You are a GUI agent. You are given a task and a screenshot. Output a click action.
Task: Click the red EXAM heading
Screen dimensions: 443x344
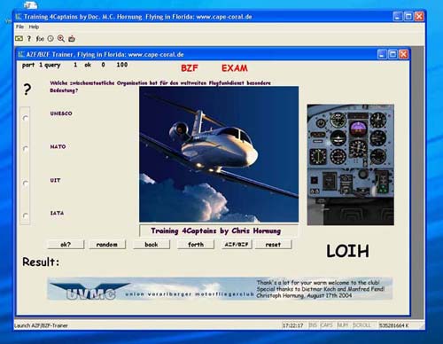click(235, 68)
